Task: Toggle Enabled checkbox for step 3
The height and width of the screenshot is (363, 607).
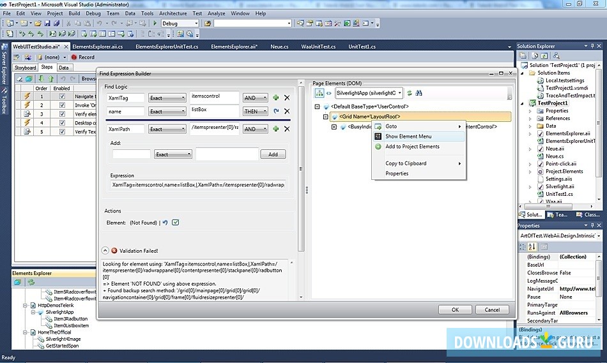Action: (x=62, y=114)
